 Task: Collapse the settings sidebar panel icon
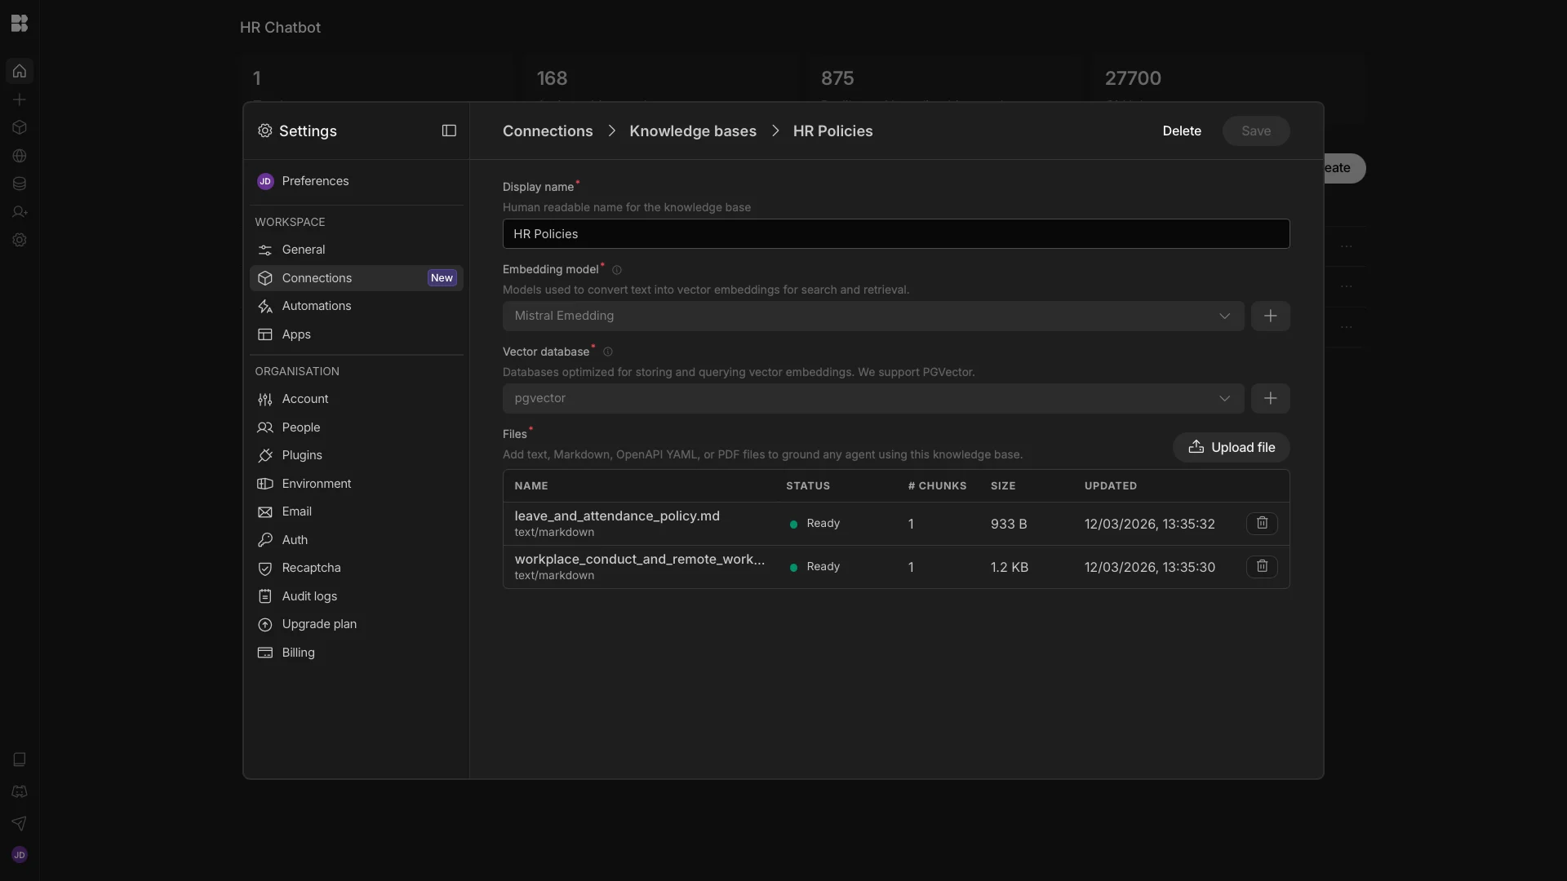point(449,131)
